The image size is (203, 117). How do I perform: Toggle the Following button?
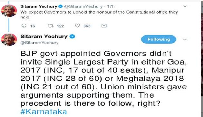coord(159,39)
